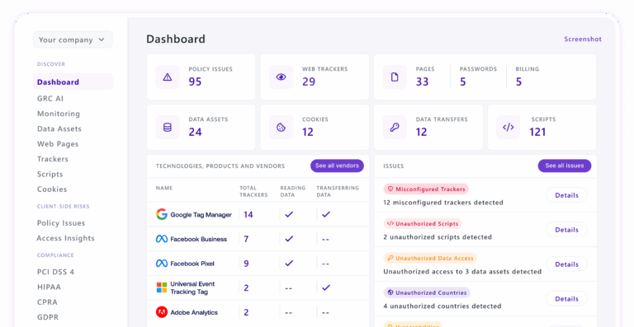The image size is (634, 327).
Task: Click the Scripts code brackets icon
Action: 509,128
